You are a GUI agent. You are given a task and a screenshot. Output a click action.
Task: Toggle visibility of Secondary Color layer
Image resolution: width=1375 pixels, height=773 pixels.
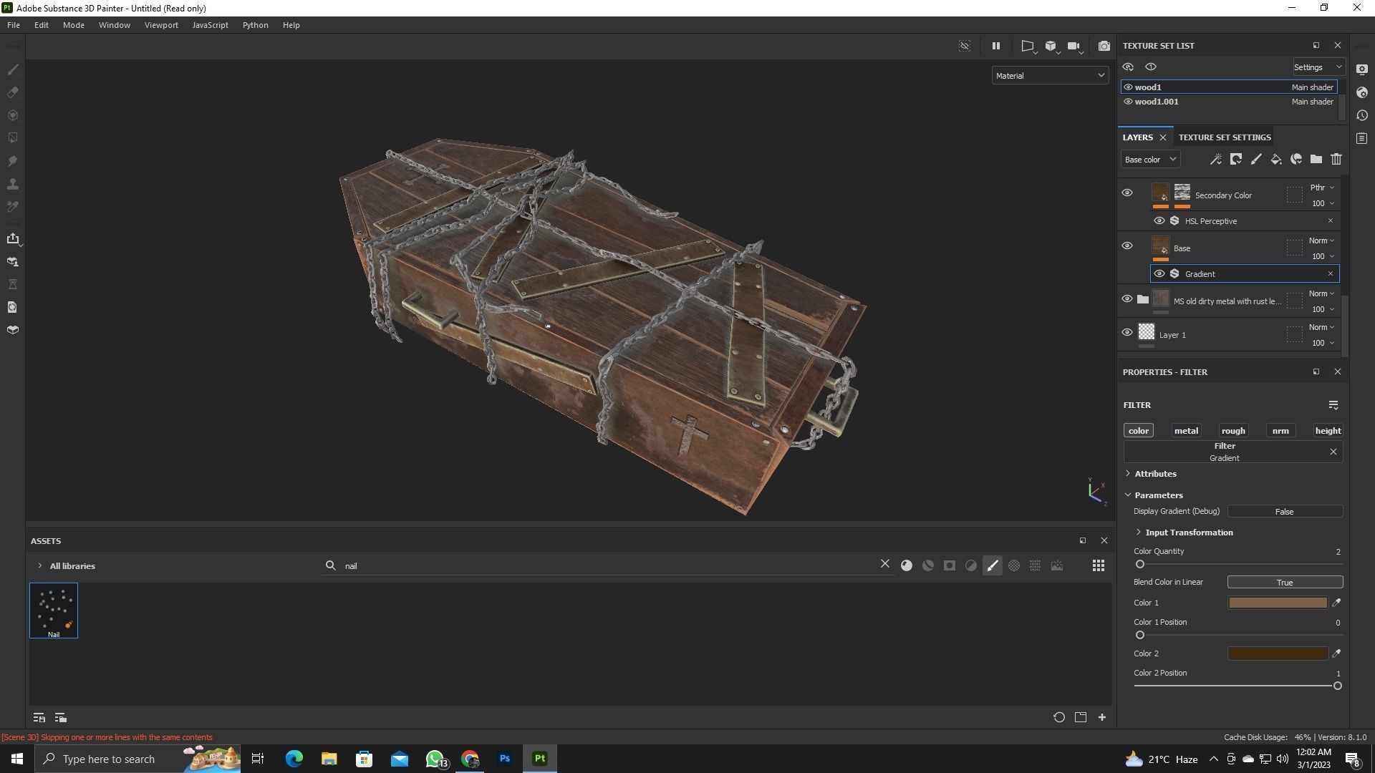(x=1127, y=193)
